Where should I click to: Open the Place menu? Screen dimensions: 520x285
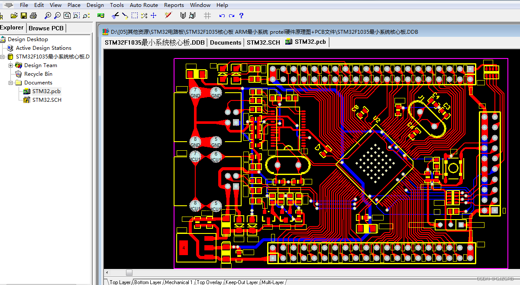(x=74, y=5)
